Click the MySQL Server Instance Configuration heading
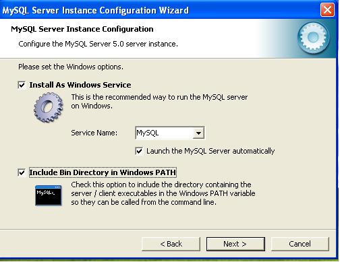 (82, 29)
